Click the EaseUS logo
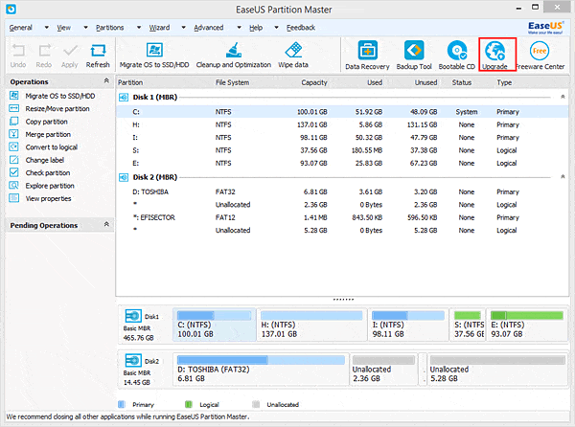 click(x=545, y=27)
